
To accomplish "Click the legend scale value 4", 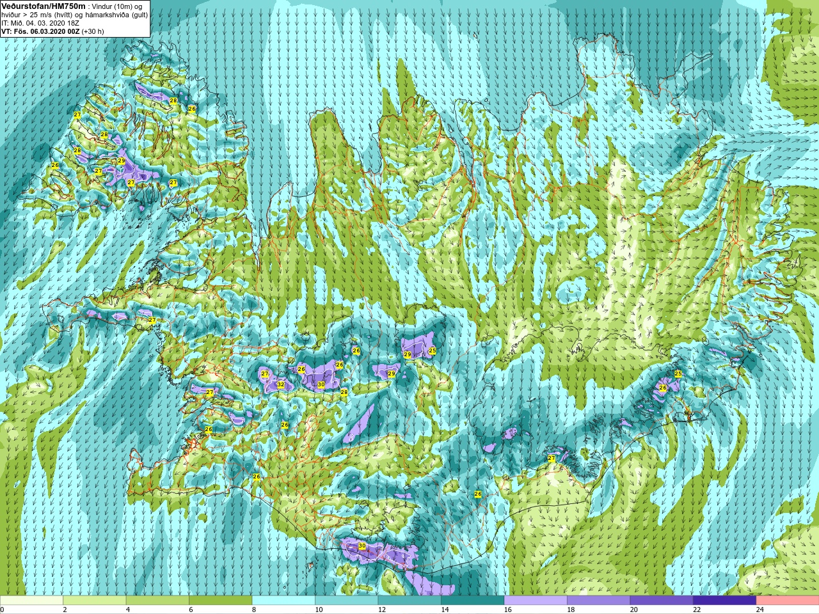I will (x=128, y=610).
